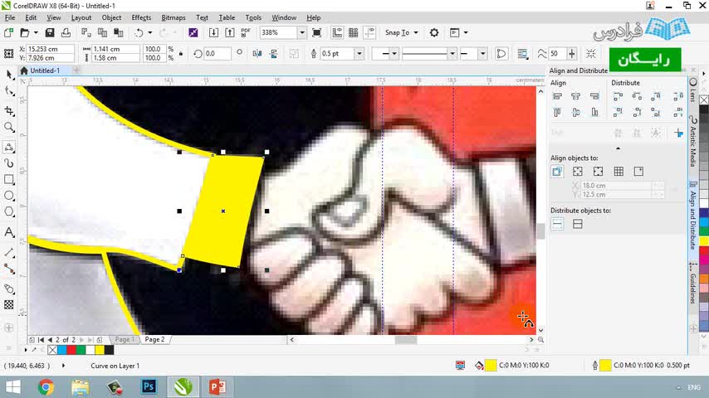
Task: Click the Save icon
Action: [x=50, y=32]
